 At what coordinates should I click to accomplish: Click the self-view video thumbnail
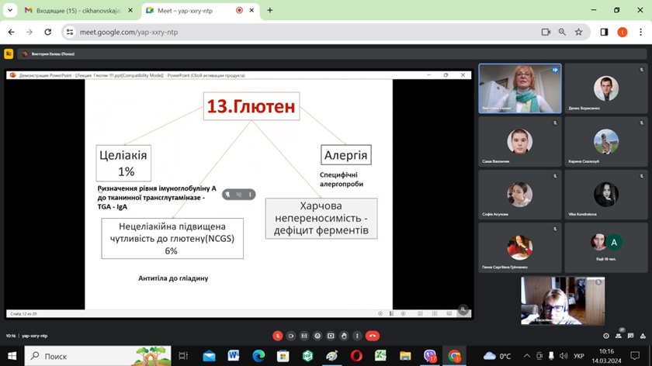click(x=563, y=301)
